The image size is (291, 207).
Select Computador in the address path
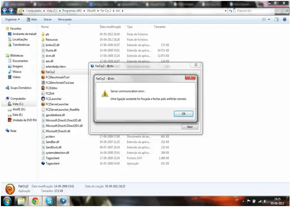34,11
